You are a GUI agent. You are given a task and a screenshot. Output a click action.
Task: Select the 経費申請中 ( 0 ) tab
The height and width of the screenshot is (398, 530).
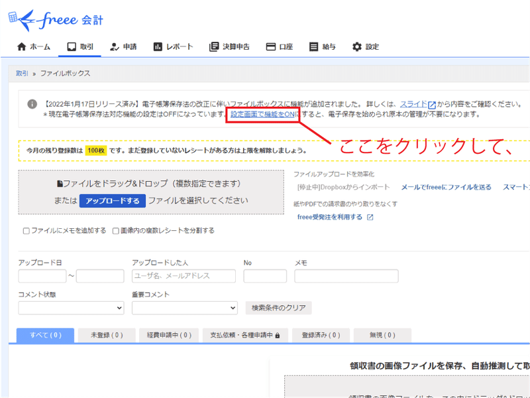click(x=169, y=336)
